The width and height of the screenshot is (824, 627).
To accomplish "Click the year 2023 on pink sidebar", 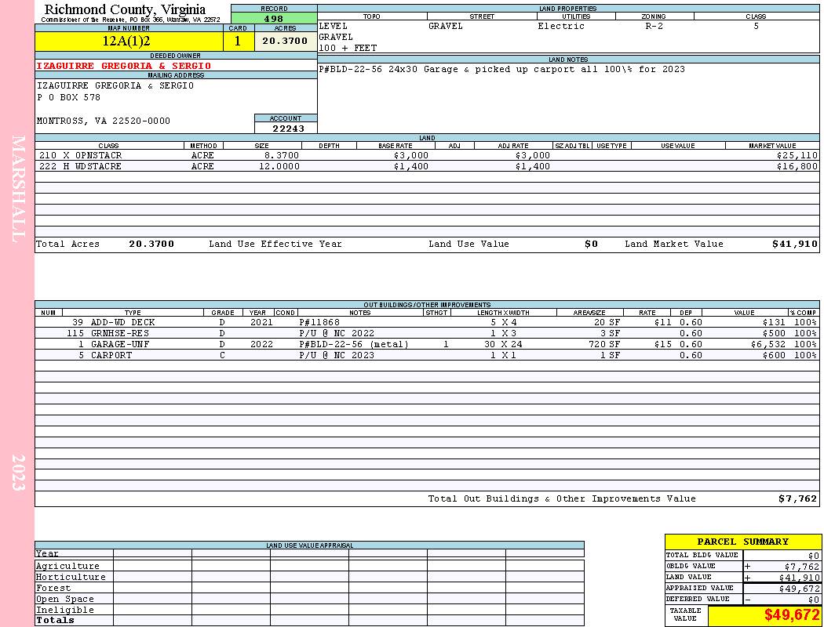I will click(18, 473).
